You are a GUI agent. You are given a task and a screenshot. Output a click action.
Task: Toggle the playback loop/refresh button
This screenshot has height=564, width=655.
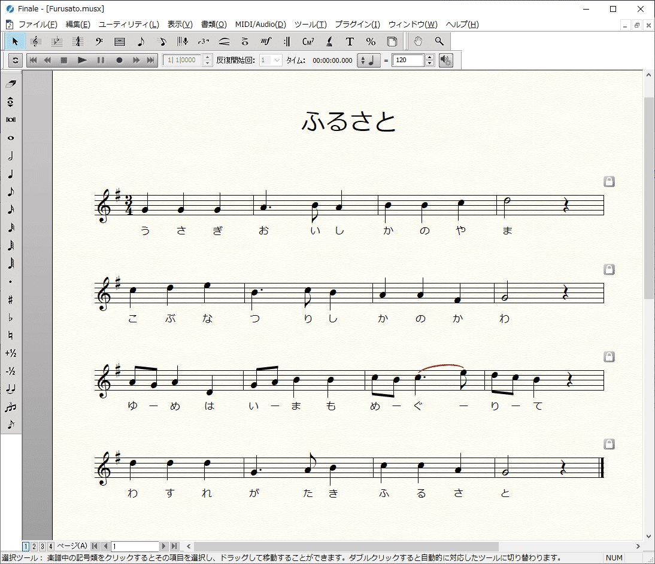pos(16,60)
